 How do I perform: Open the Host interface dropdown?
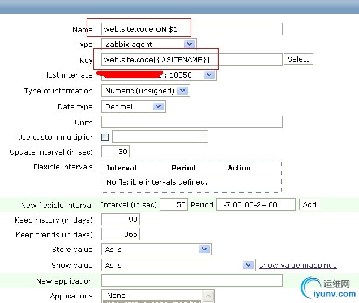[159, 75]
